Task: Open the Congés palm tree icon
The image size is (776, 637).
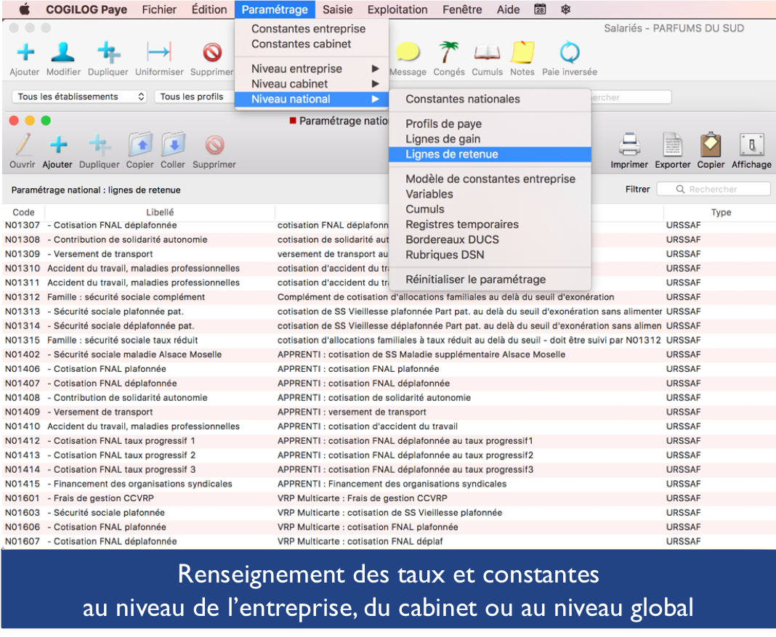Action: [x=449, y=52]
